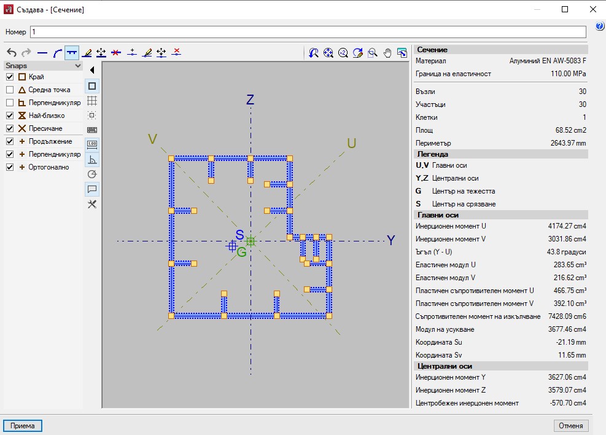The width and height of the screenshot is (606, 435).
Task: Select the arc segment drawing tool
Action: click(x=57, y=53)
